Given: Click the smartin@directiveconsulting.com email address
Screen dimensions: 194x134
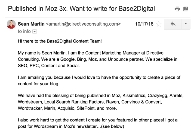Looking at the screenshot, I should pos(83,24).
